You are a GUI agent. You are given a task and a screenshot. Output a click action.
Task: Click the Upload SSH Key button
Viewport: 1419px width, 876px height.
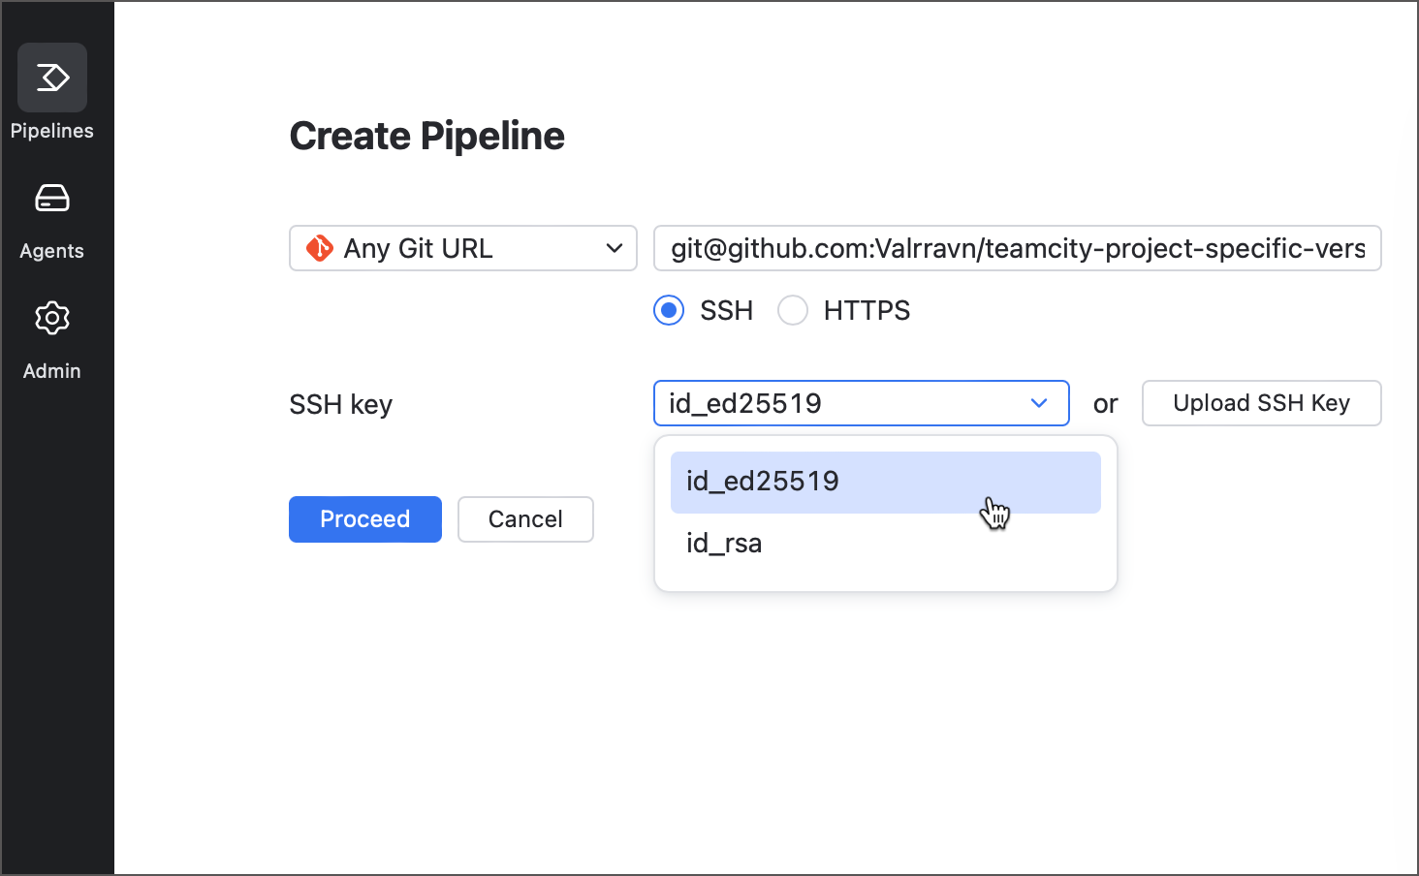pyautogui.click(x=1261, y=403)
